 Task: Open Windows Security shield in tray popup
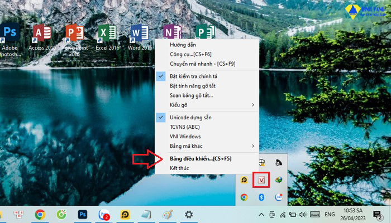click(261, 163)
